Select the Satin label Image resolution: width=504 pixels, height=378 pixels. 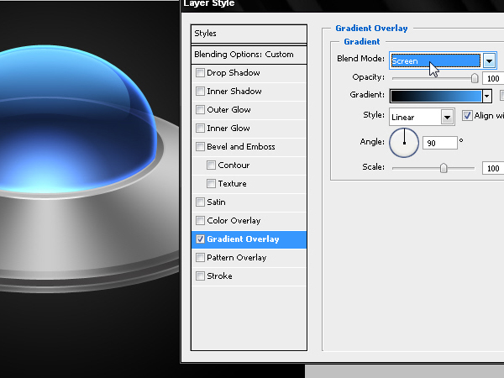[217, 202]
